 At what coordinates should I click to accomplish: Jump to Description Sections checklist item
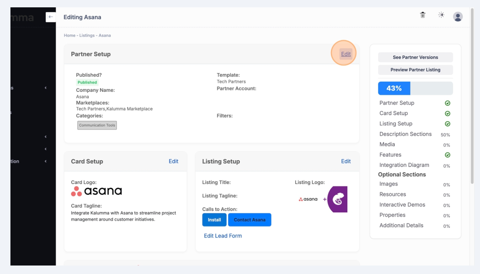[x=405, y=134]
